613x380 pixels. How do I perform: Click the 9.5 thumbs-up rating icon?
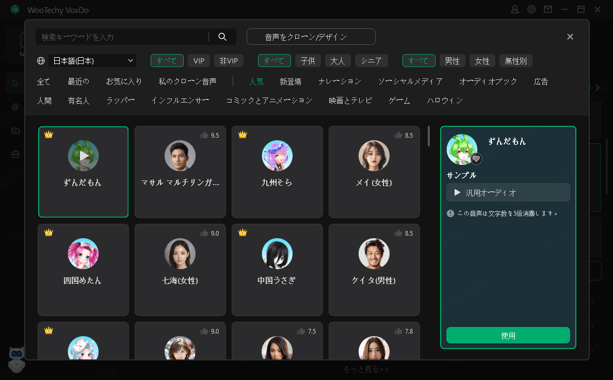(x=204, y=135)
